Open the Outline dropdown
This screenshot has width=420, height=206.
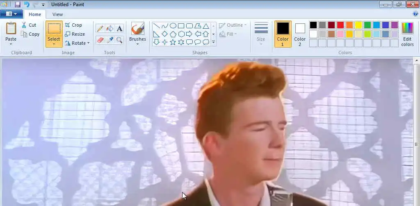pos(233,25)
